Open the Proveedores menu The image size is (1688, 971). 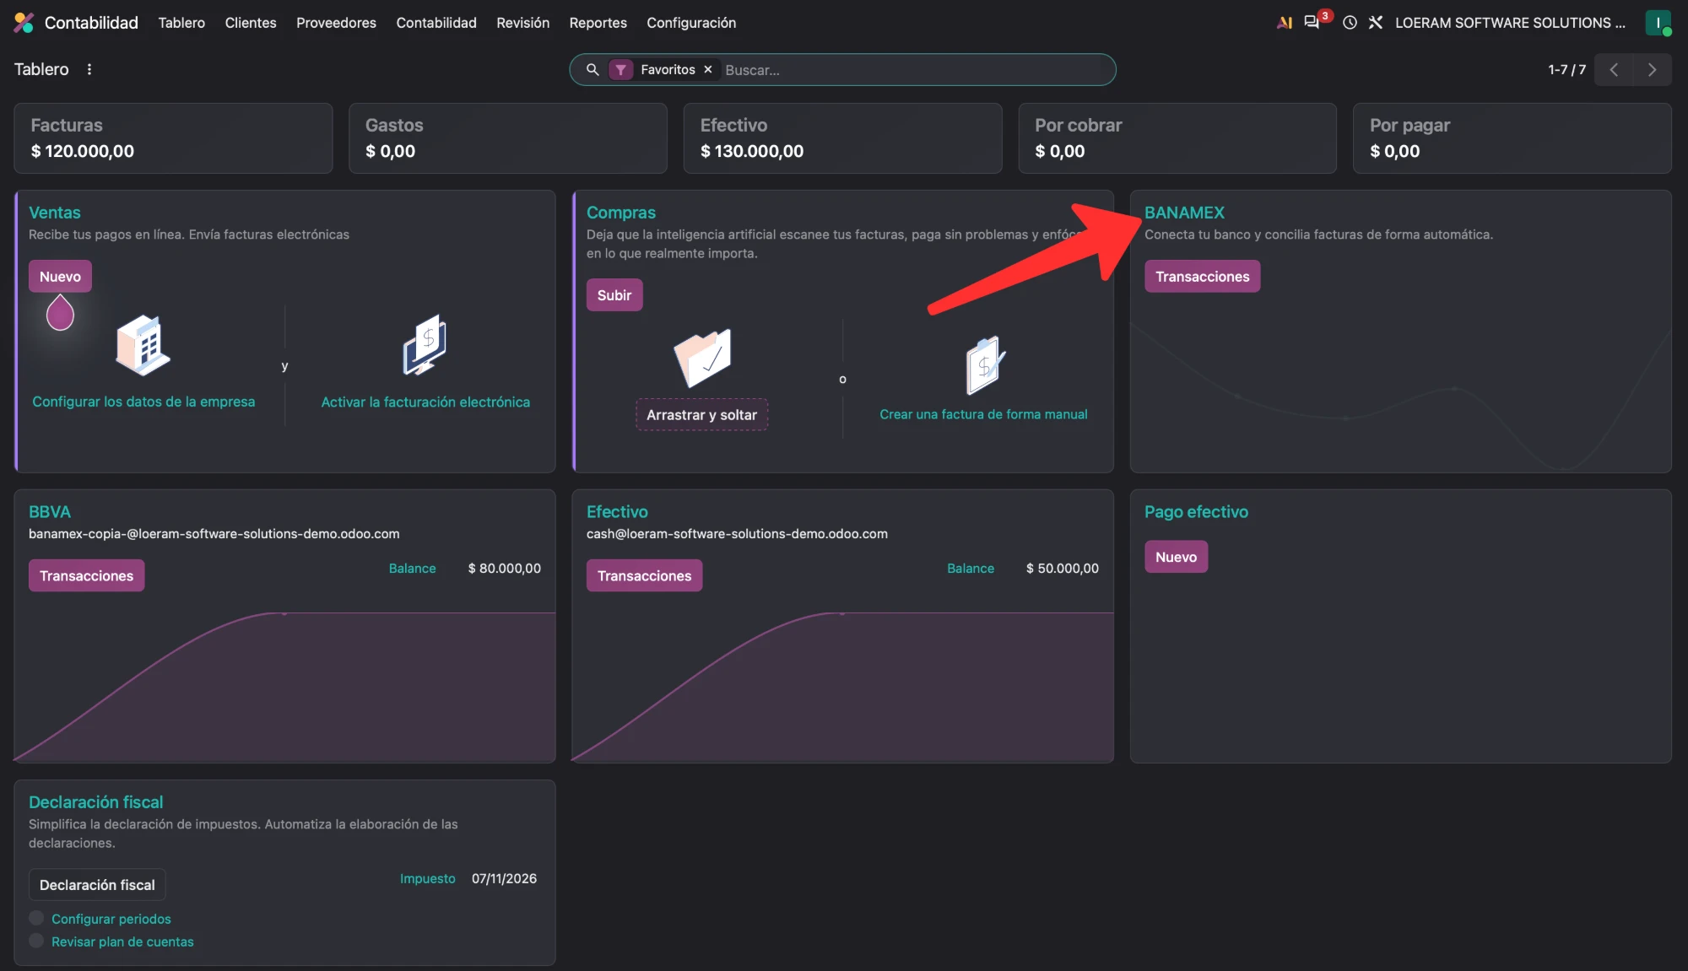pos(336,23)
